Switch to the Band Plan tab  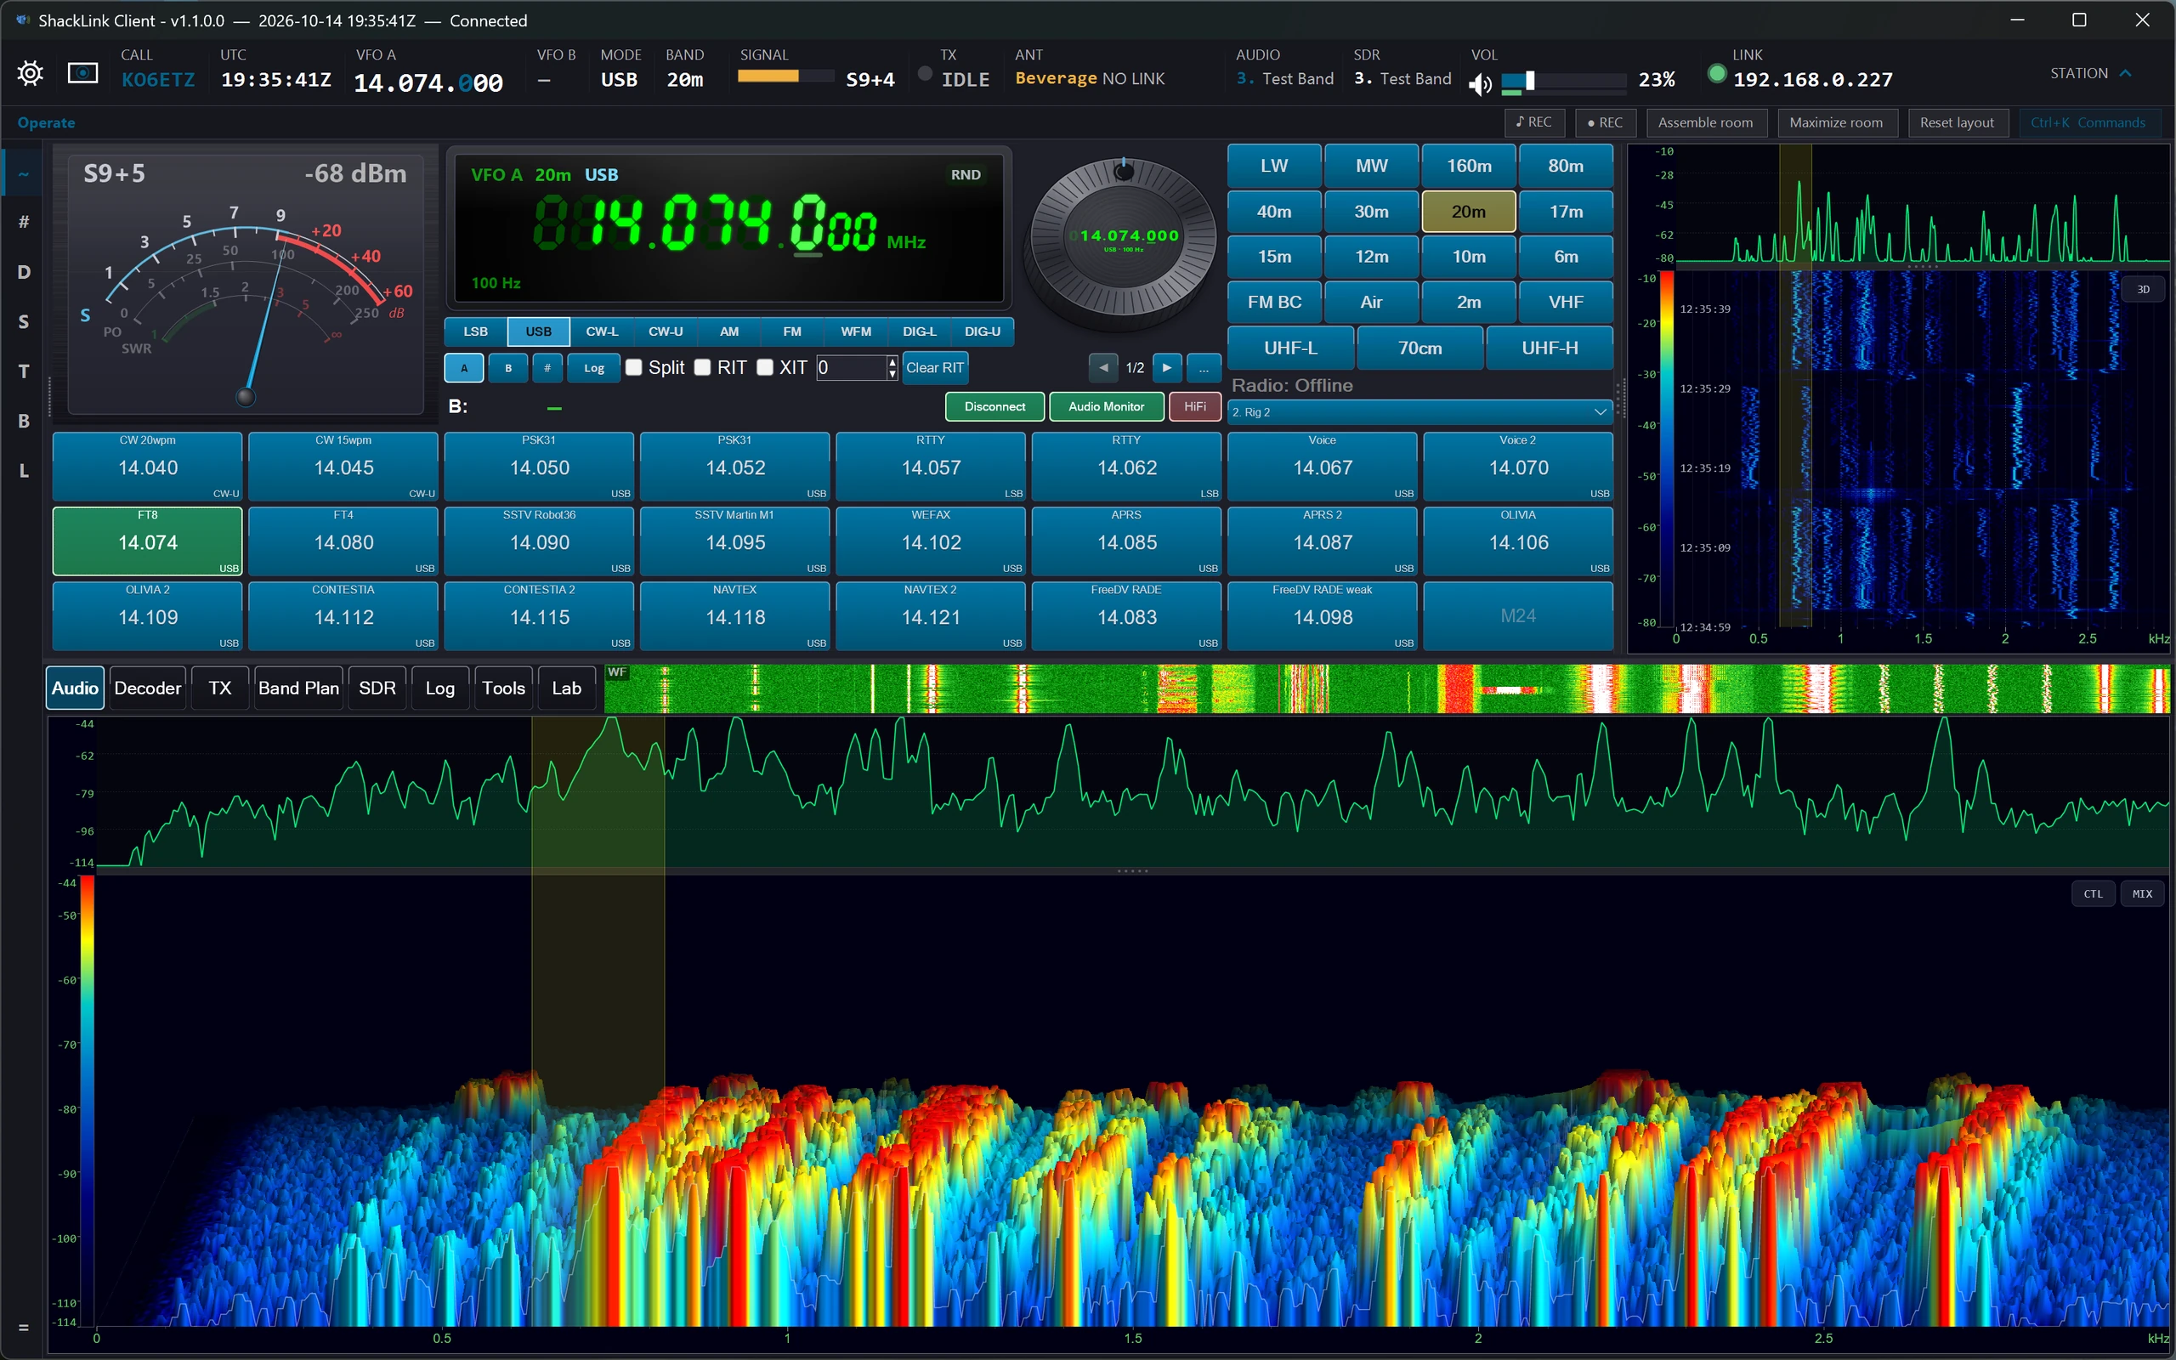[x=298, y=688]
